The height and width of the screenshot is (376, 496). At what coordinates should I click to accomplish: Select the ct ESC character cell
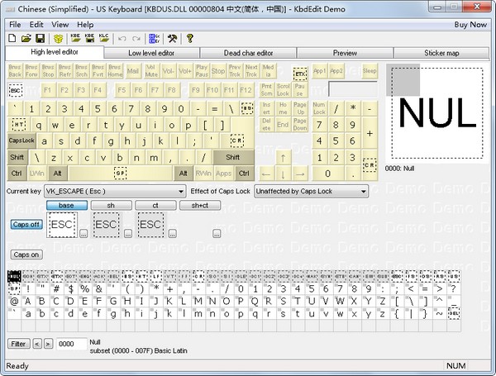(x=151, y=225)
